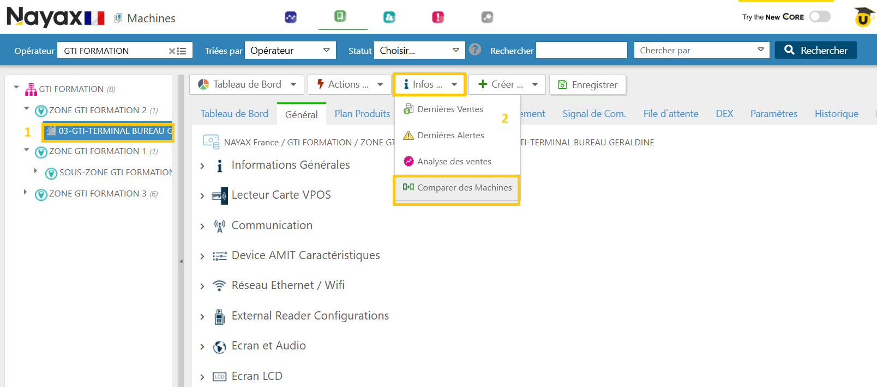The width and height of the screenshot is (877, 387).
Task: Open the Créer dropdown menu
Action: point(507,84)
